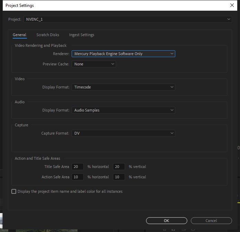Select the Title Safe Area vertical field
This screenshot has height=232, width=240.
(119, 167)
